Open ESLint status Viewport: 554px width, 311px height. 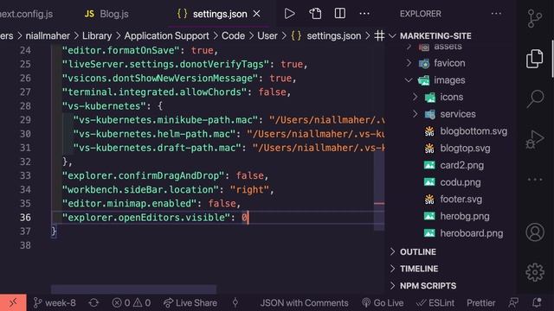[435, 303]
